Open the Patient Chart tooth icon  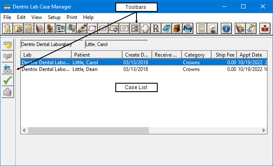[x=8, y=28]
